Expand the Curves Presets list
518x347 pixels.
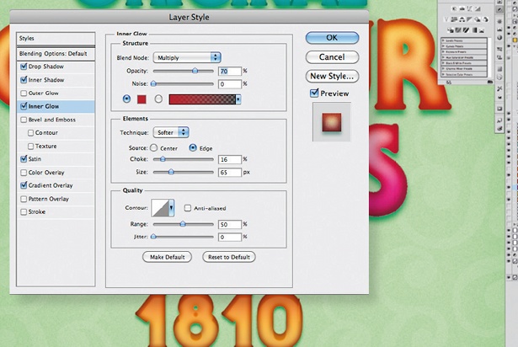point(443,46)
